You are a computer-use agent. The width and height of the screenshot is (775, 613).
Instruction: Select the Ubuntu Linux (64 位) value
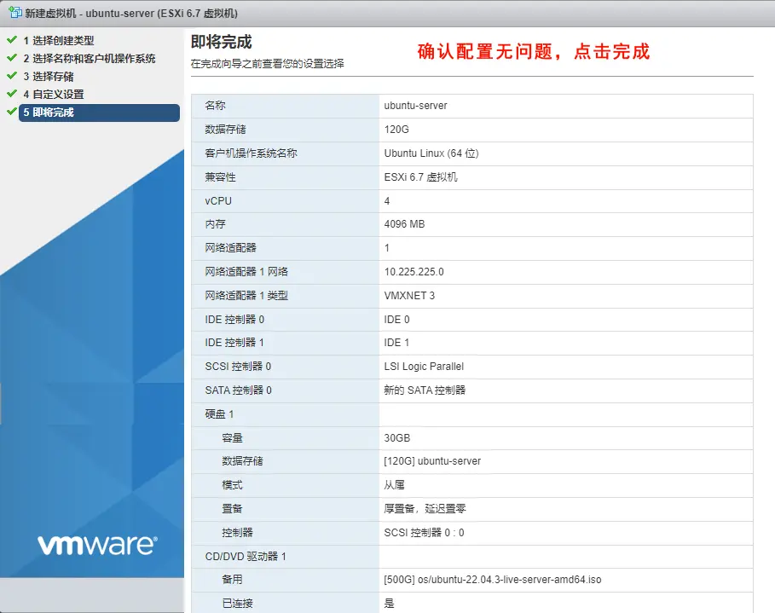click(x=431, y=153)
